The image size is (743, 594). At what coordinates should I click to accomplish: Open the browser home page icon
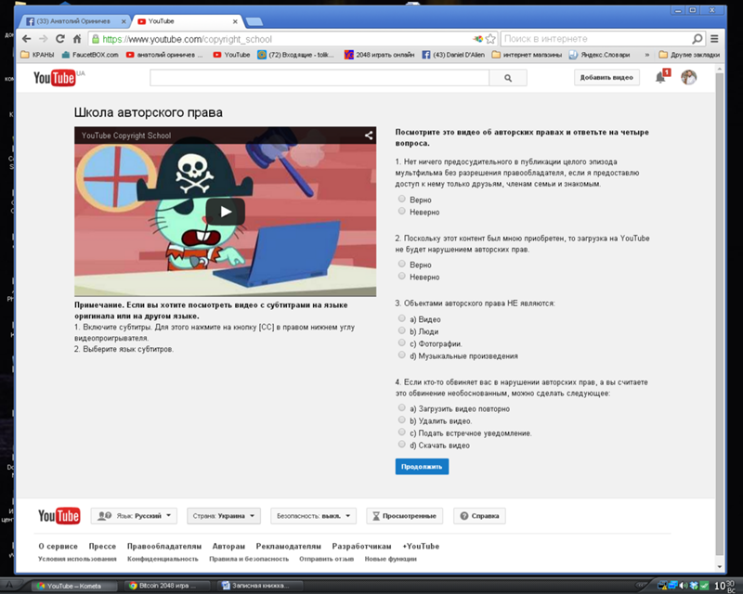pos(77,39)
